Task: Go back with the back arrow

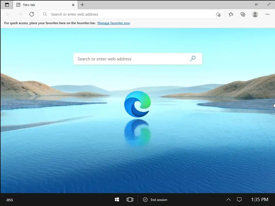Action: [x=8, y=14]
